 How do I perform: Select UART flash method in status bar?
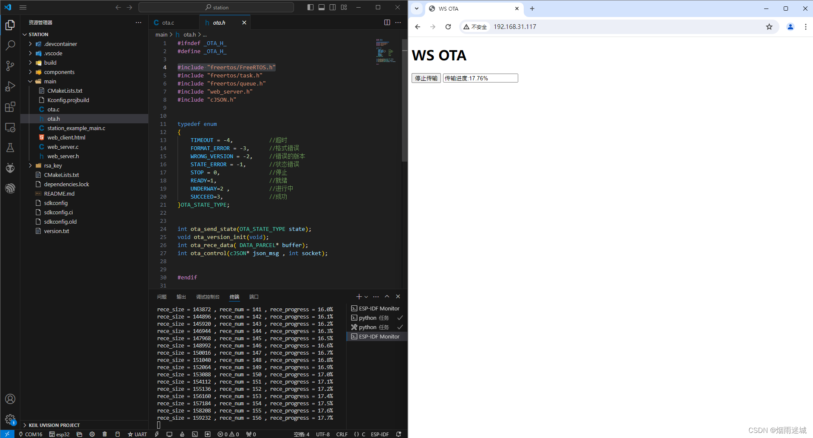[137, 434]
